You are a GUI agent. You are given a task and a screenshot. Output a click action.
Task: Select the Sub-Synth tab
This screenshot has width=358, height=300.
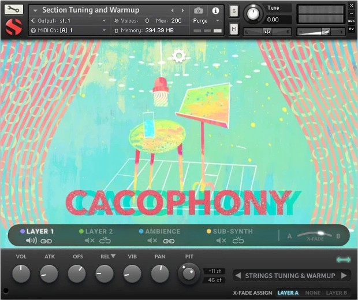pos(230,231)
